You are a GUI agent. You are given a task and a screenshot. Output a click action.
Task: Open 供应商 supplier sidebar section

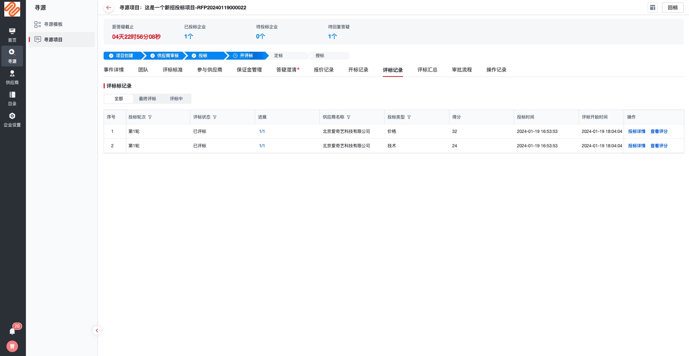coord(12,77)
